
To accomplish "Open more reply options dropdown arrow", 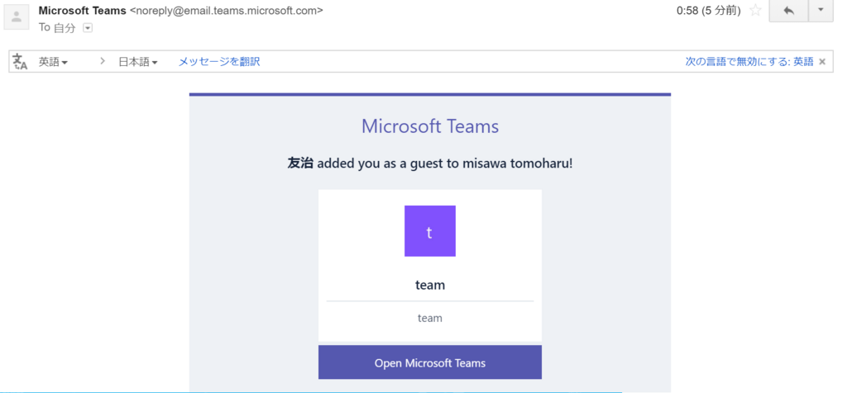I will pos(821,10).
